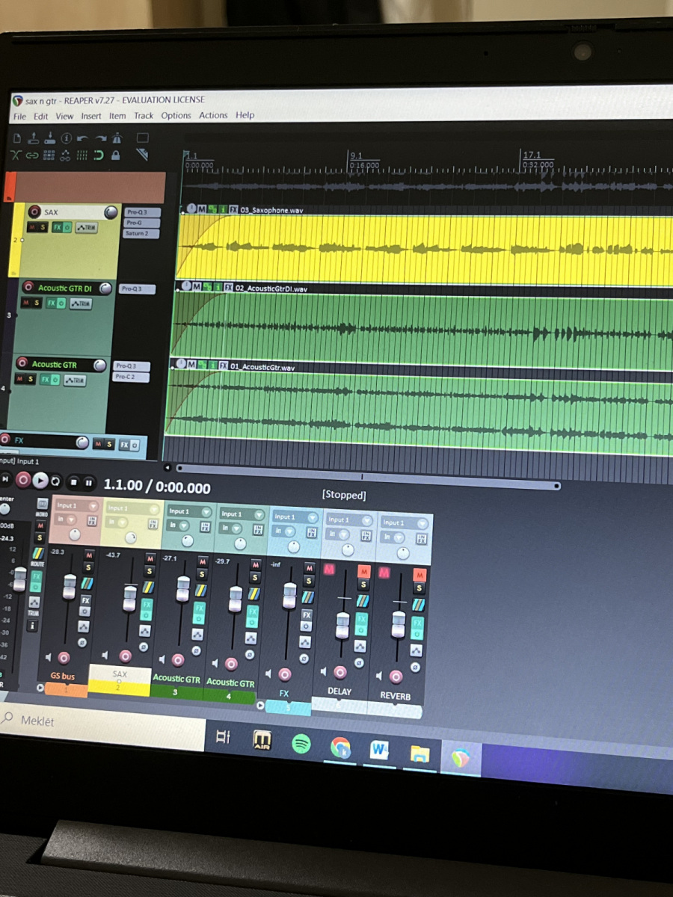Click the Save Project toolbar icon
Image resolution: width=673 pixels, height=897 pixels.
50,138
